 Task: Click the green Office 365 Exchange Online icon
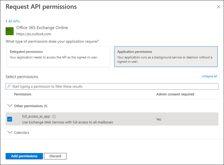pos(10,31)
